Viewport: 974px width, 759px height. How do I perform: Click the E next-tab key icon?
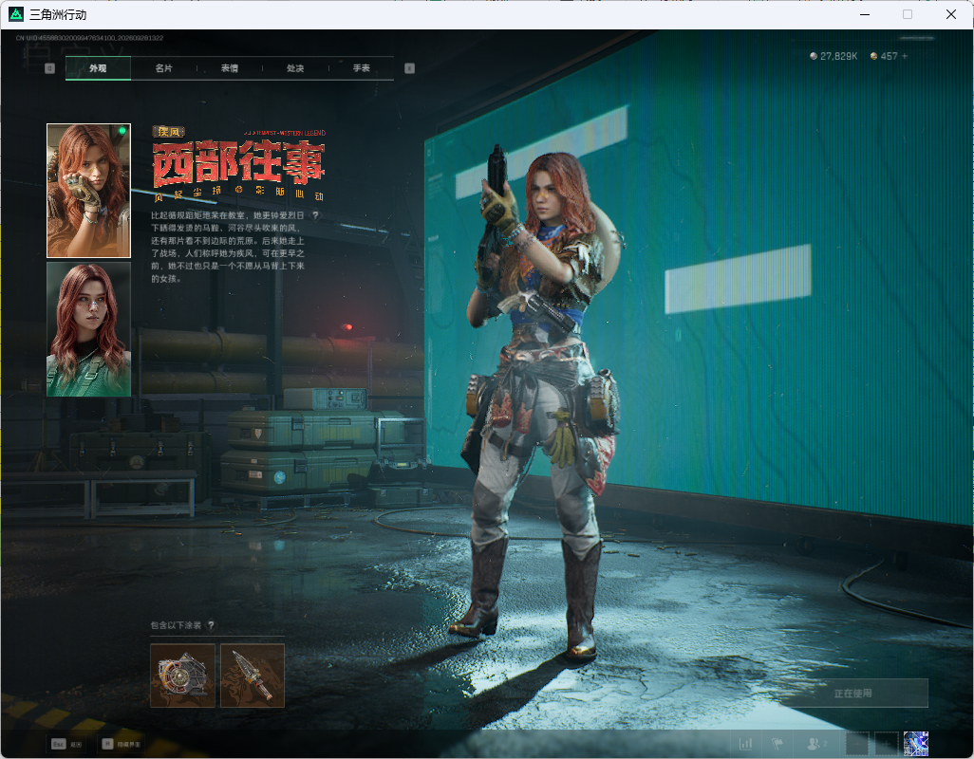click(409, 68)
